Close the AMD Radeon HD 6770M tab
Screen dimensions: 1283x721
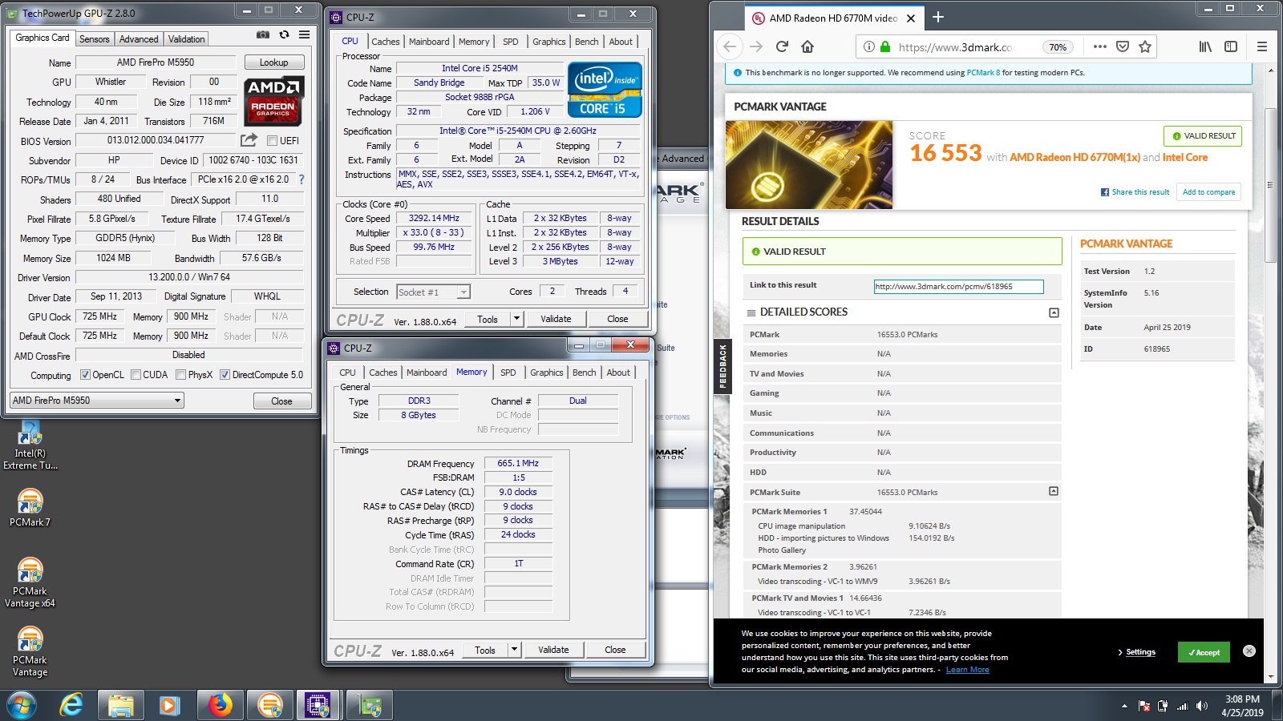coord(911,18)
